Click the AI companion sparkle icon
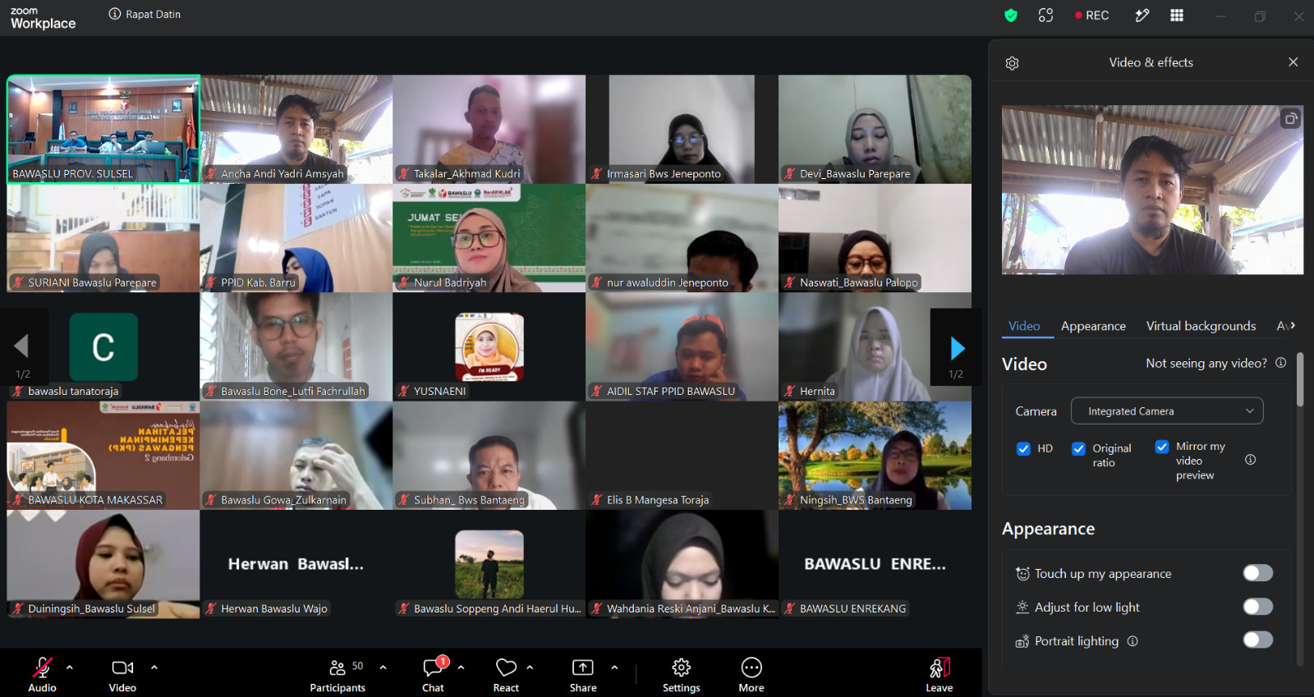 [1045, 15]
